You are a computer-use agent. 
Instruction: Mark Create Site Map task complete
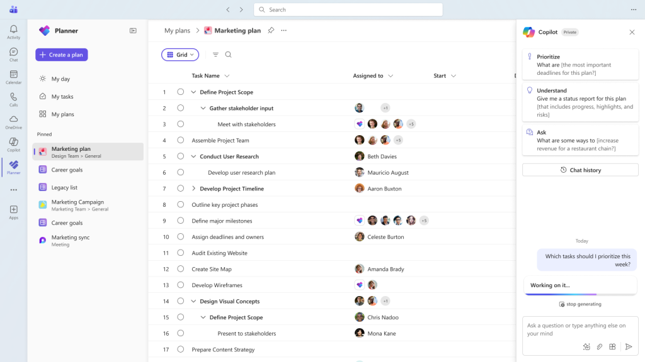181,269
